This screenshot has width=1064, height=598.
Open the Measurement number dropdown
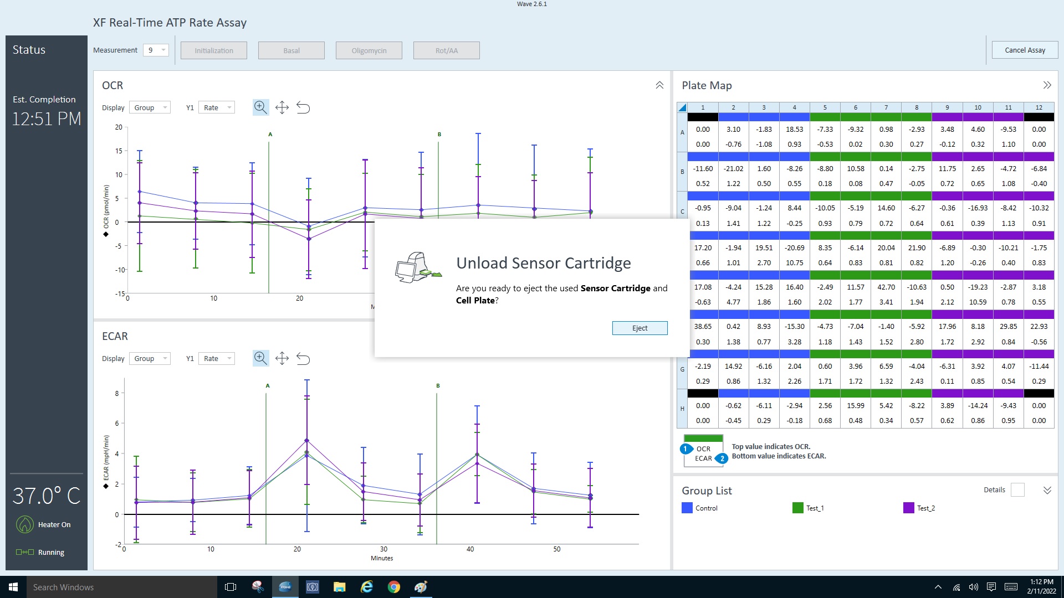tap(156, 50)
